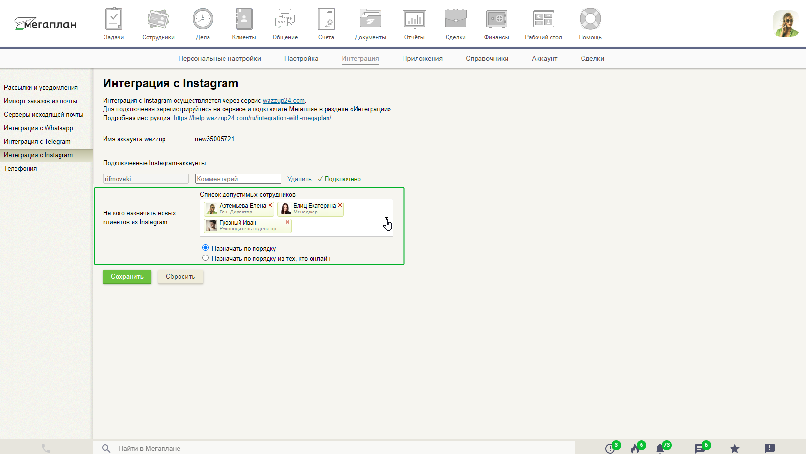Open Серверы исходящей почты sidebar item
806x454 pixels.
(44, 115)
